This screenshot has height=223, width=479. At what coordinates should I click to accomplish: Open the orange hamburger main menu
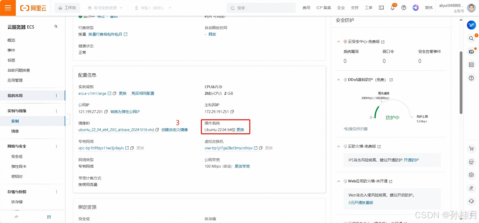pyautogui.click(x=8, y=8)
